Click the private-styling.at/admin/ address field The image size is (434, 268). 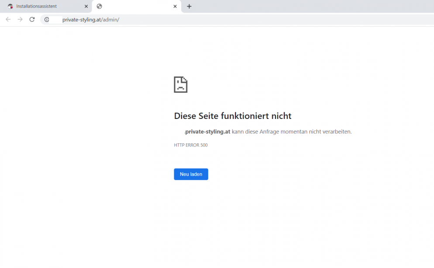pyautogui.click(x=237, y=19)
